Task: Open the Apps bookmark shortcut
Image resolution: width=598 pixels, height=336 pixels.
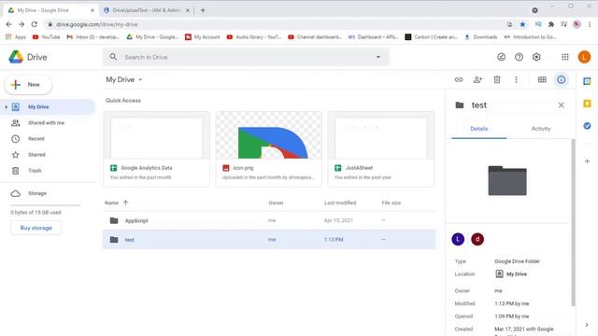Action: pyautogui.click(x=16, y=37)
